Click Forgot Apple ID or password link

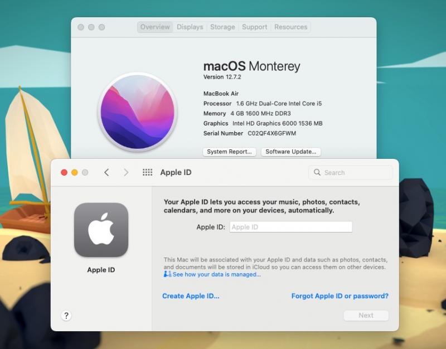[x=340, y=296]
